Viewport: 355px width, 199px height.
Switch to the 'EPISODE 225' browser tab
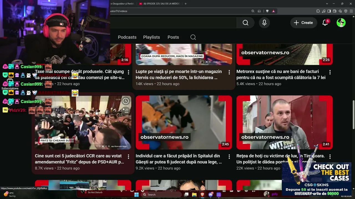[159, 4]
